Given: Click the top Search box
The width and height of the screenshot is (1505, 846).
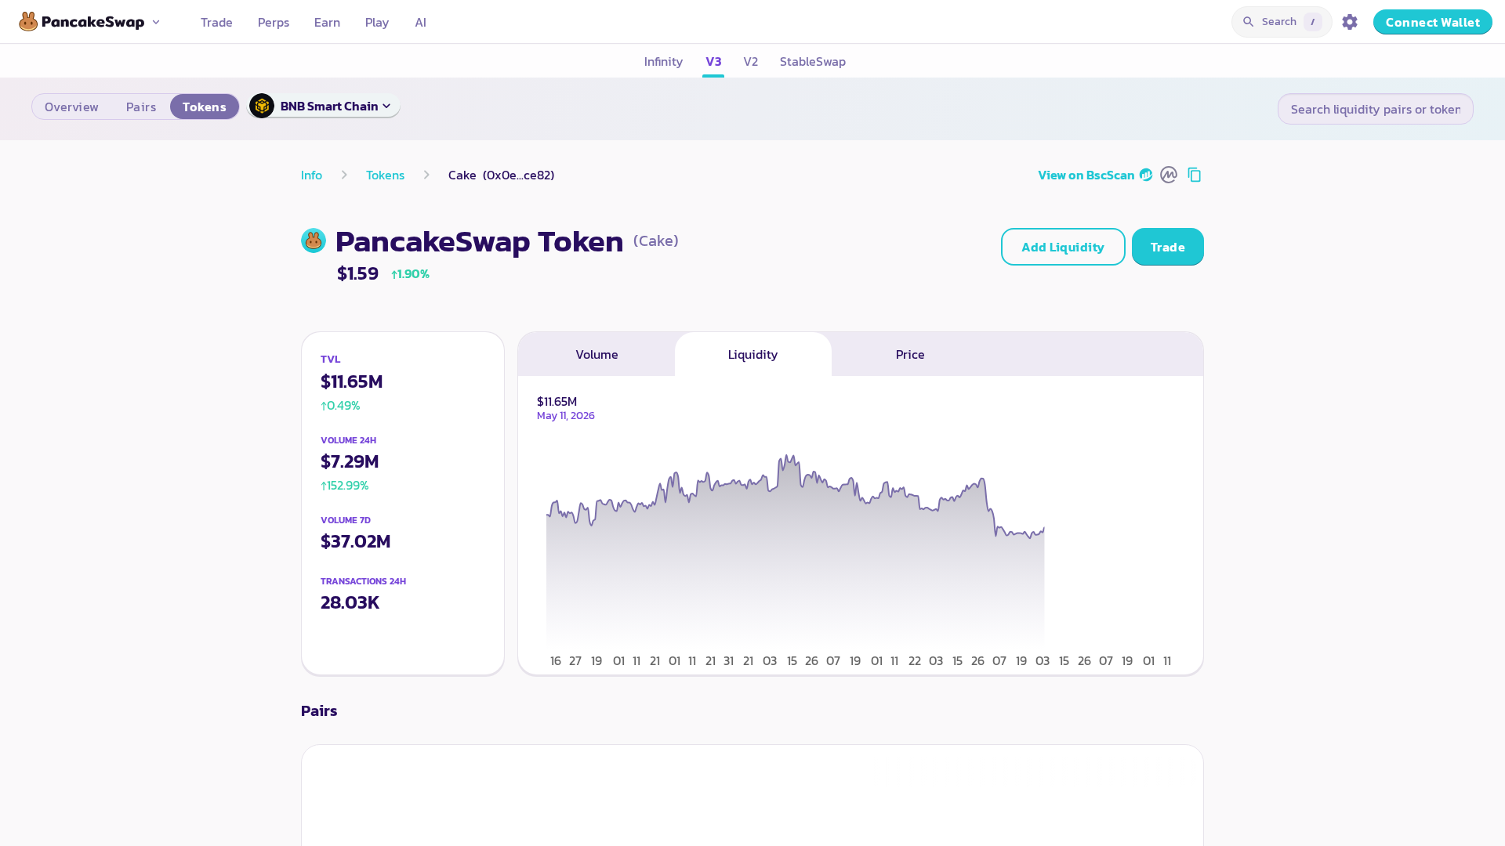Looking at the screenshot, I should 1282,22.
